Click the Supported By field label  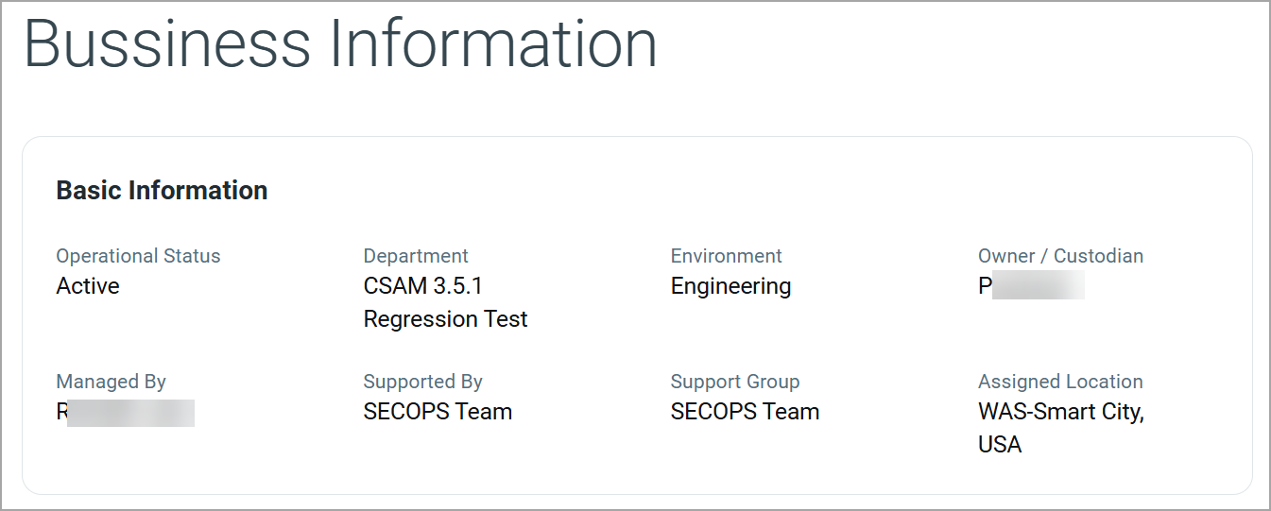(422, 382)
